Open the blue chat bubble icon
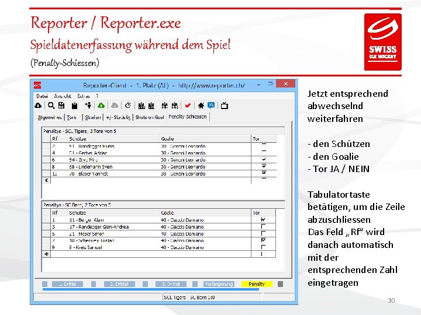Image resolution: width=421 pixels, height=315 pixels. [x=211, y=105]
